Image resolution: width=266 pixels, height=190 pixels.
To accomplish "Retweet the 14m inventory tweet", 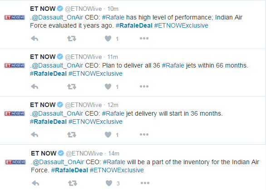I will (73, 183).
